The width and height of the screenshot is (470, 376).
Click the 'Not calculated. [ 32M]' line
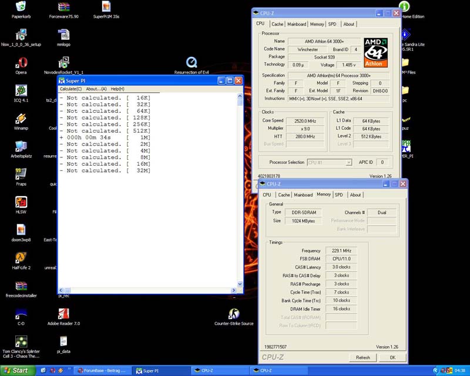pyautogui.click(x=105, y=170)
